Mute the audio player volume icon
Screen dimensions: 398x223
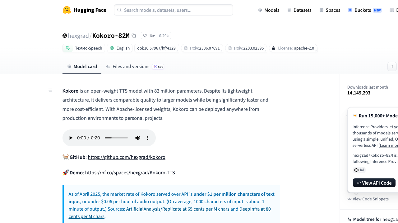(138, 138)
